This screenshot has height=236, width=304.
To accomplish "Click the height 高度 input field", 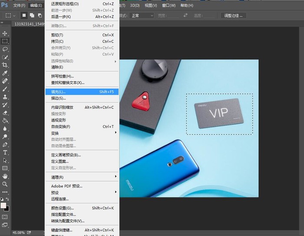I will (x=209, y=16).
